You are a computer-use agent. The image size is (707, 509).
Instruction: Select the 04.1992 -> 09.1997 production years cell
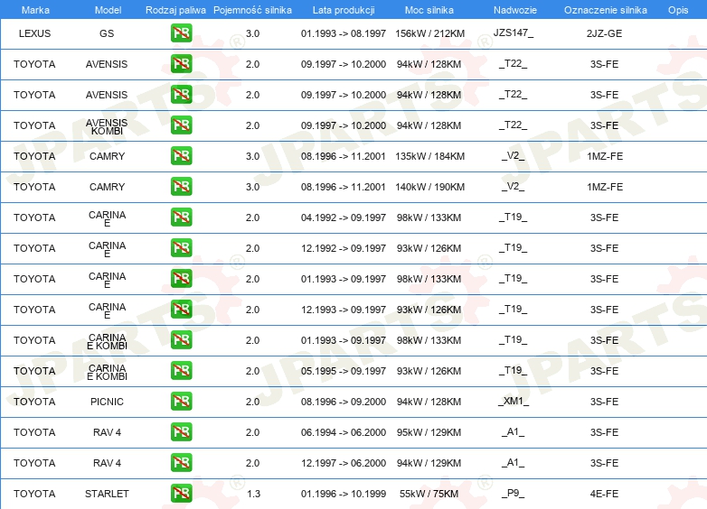click(x=344, y=217)
